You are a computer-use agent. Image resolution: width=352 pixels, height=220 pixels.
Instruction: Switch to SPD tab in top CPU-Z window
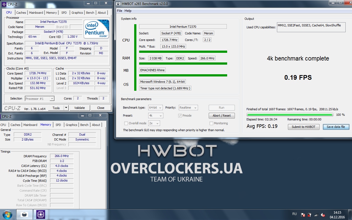click(64, 13)
